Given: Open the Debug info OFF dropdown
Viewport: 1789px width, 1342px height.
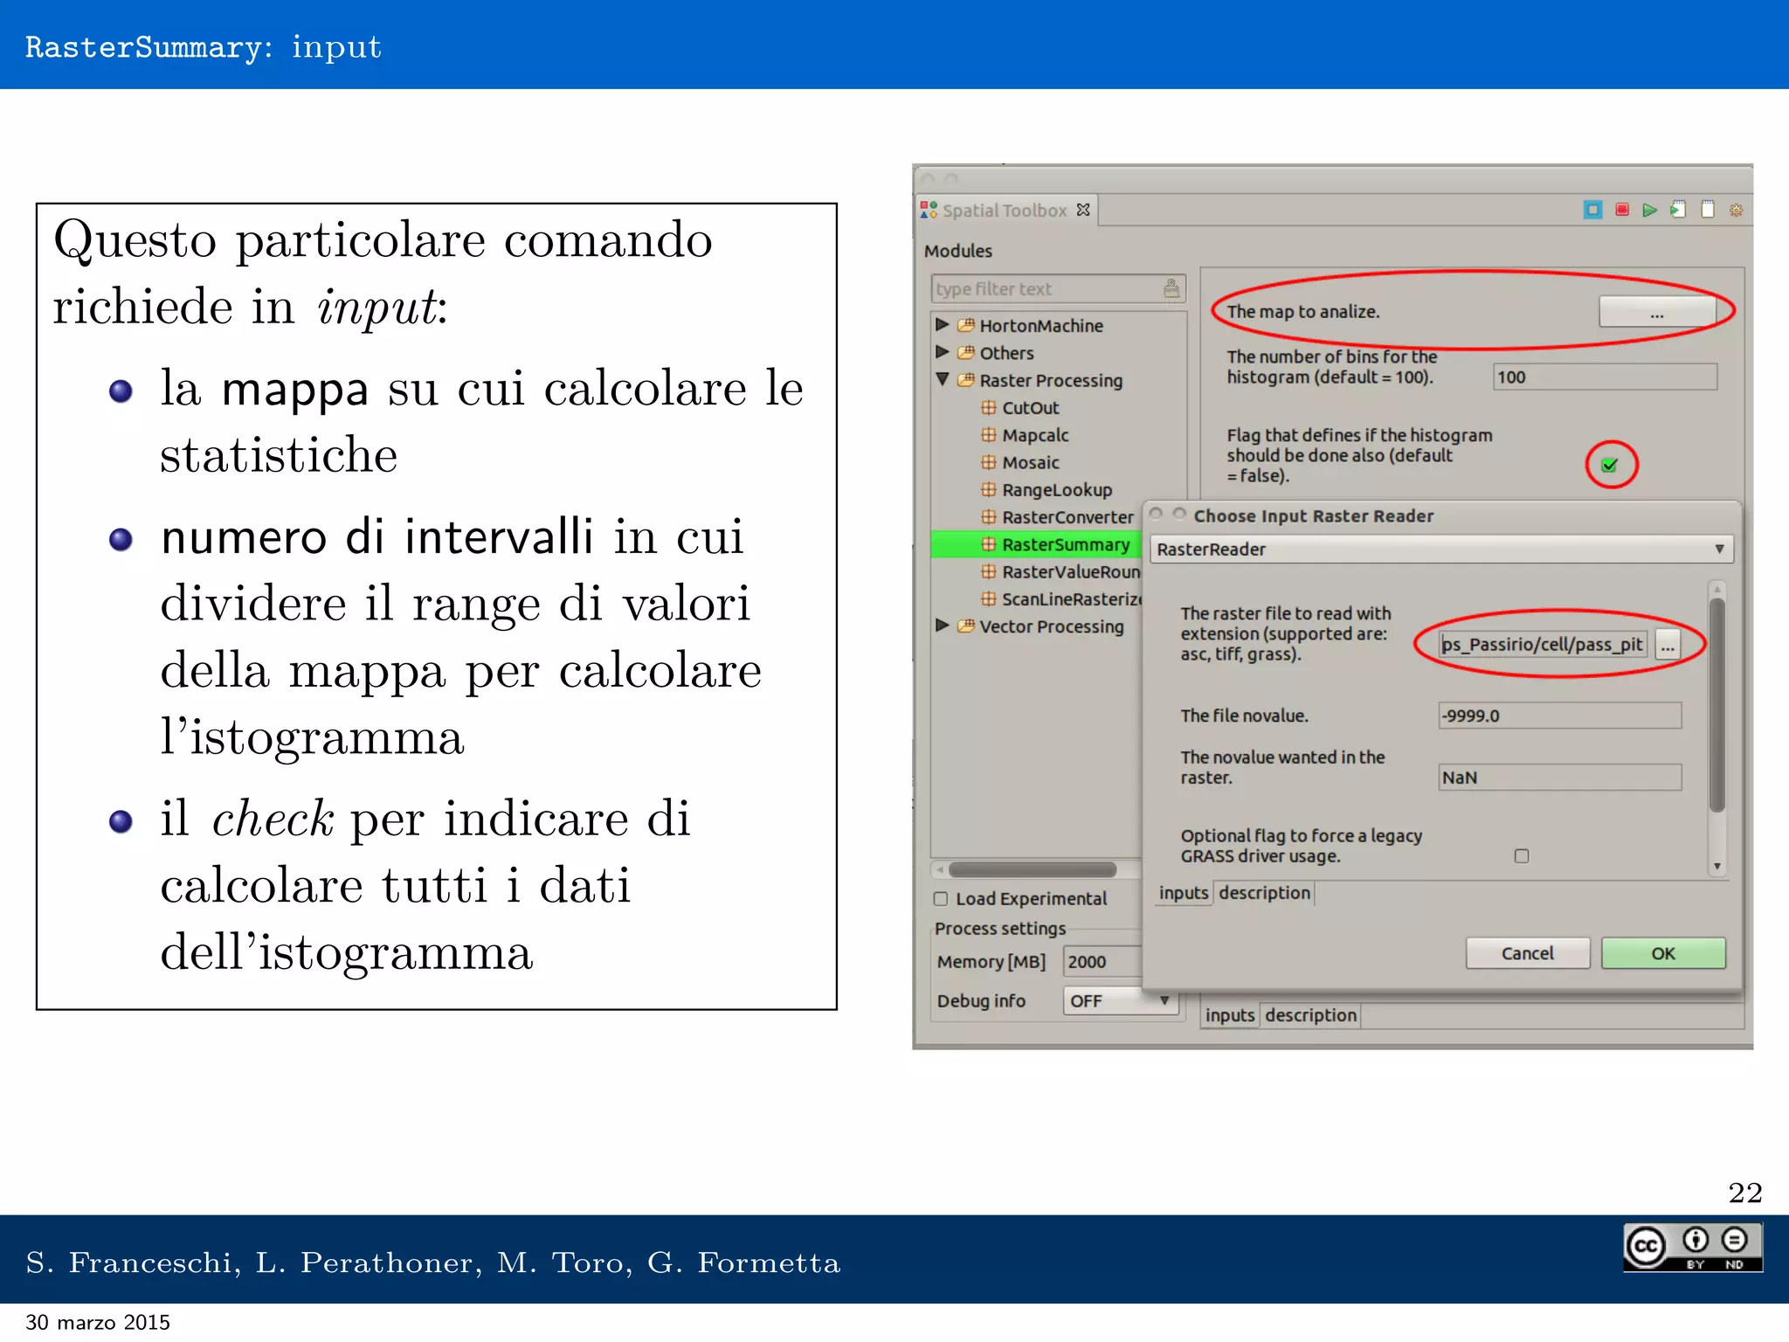Looking at the screenshot, I should [x=1120, y=1001].
